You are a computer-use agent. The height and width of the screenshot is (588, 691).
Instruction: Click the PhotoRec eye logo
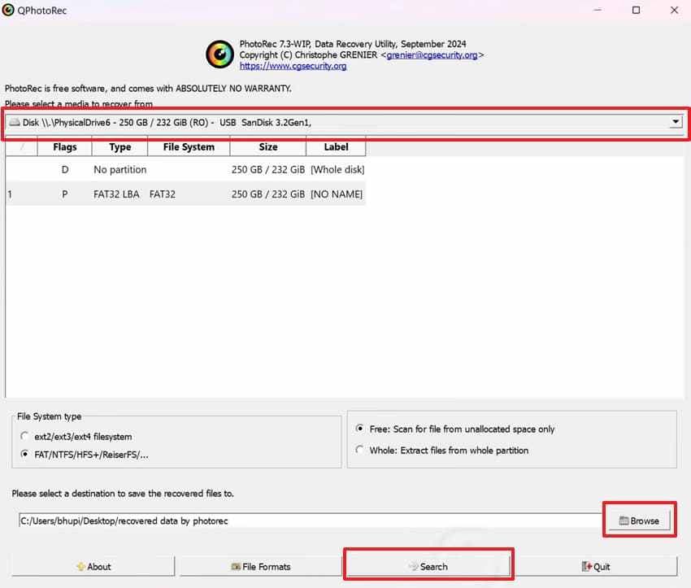pyautogui.click(x=220, y=54)
